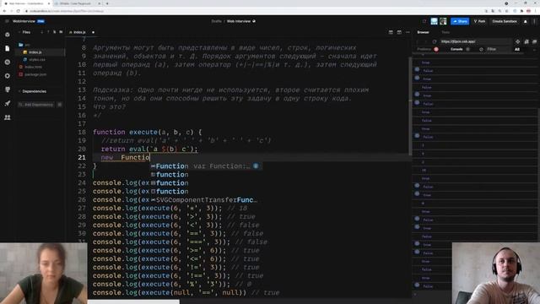Collapse the console panel chevron
Image resolution: width=540 pixels, height=304 pixels.
[534, 49]
